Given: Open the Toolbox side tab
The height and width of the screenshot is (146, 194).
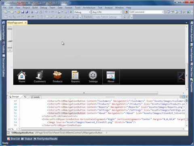Looking at the screenshot, I should (x=3, y=47).
